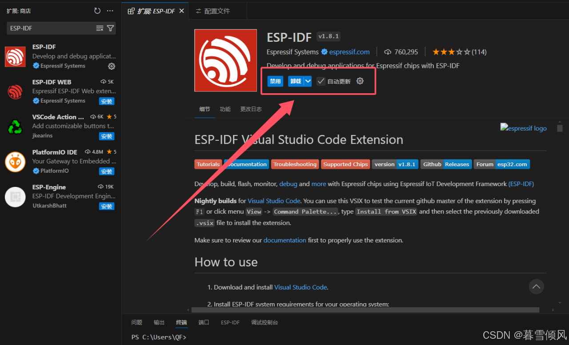The image size is (569, 345).
Task: Click the 760,295 install count
Action: coord(401,52)
